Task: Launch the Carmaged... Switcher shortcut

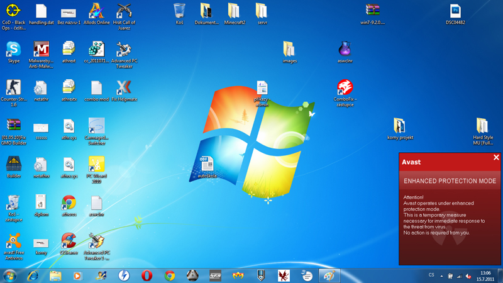Action: pyautogui.click(x=96, y=126)
